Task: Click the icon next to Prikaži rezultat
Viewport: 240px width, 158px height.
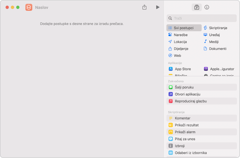Action: click(171, 125)
